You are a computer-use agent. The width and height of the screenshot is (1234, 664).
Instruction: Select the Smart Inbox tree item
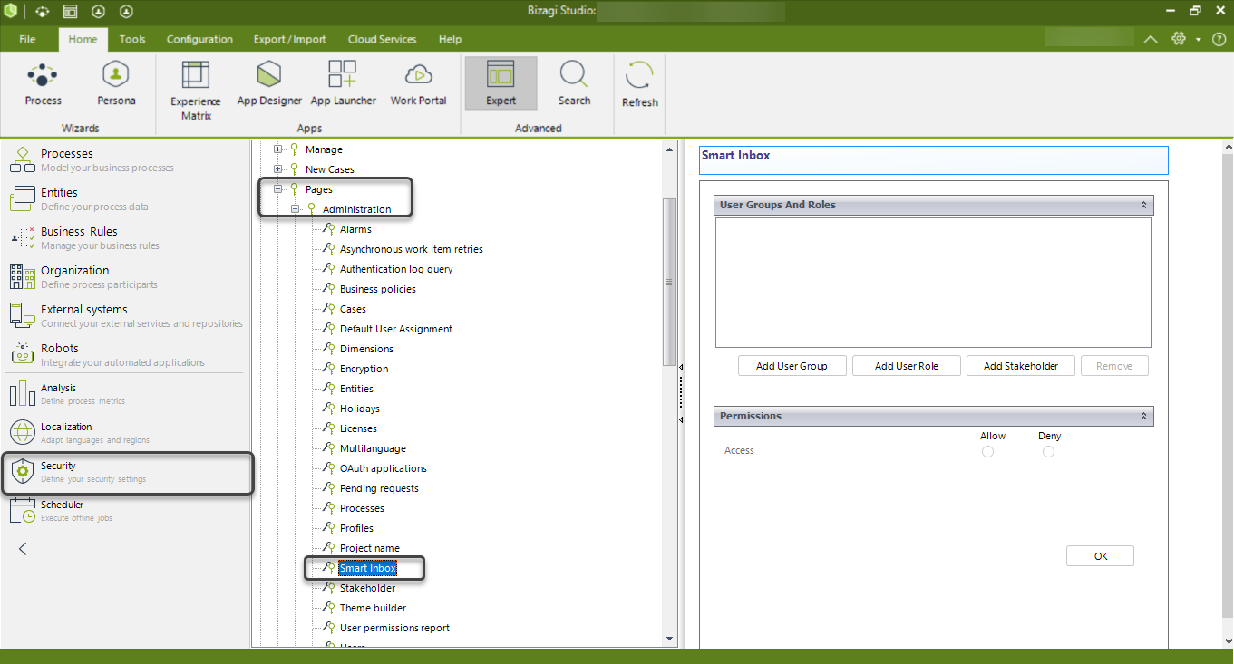click(367, 568)
